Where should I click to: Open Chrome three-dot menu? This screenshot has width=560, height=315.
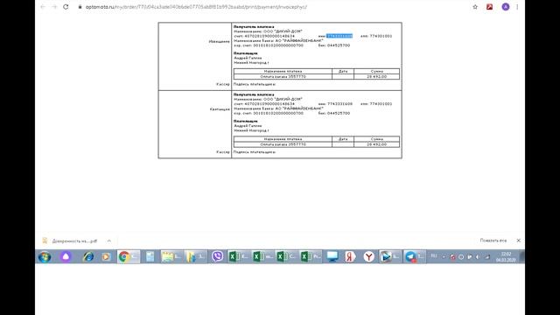pos(517,7)
